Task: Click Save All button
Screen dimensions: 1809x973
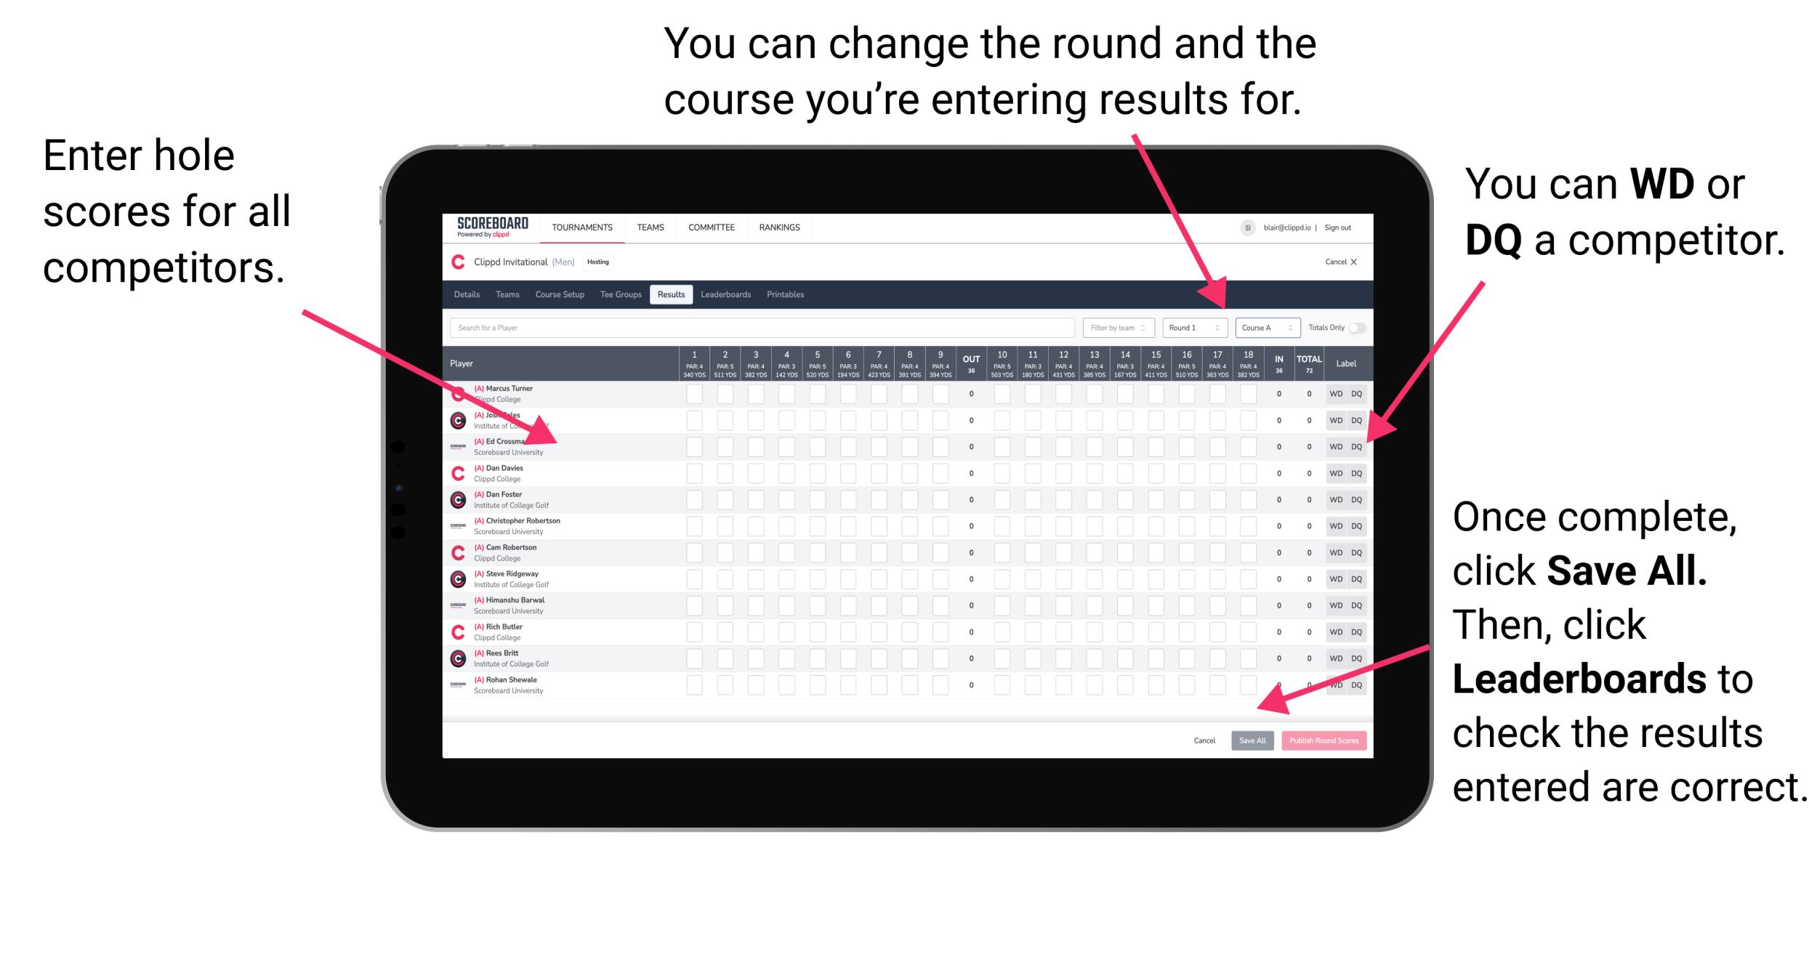Action: point(1249,739)
